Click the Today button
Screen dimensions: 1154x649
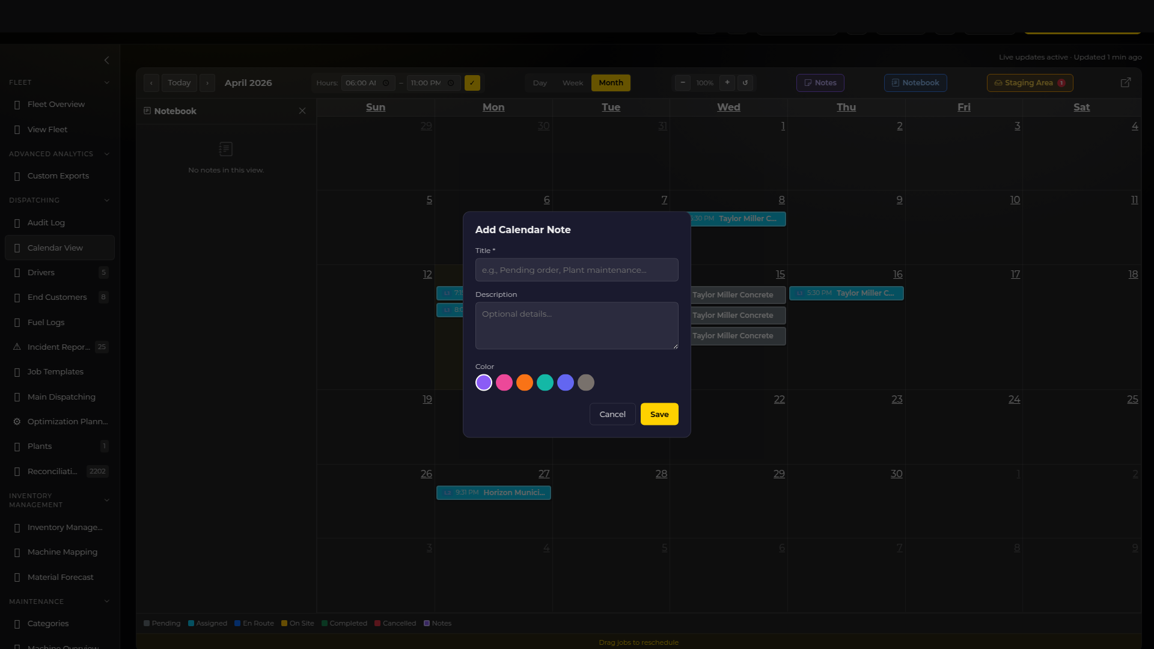[x=179, y=83]
